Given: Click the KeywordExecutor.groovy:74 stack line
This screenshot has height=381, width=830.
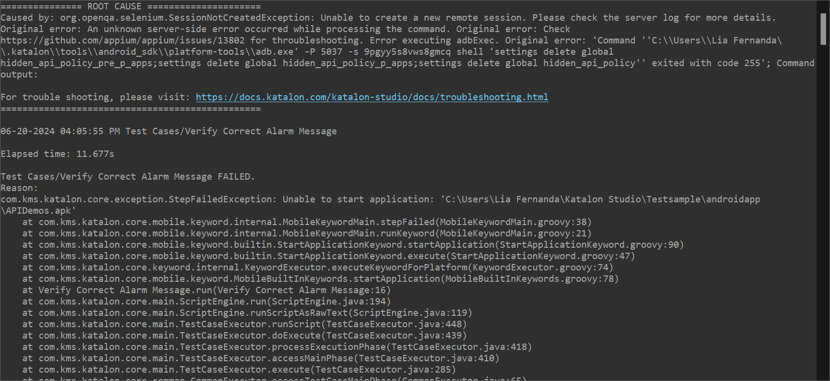Looking at the screenshot, I should (x=317, y=267).
